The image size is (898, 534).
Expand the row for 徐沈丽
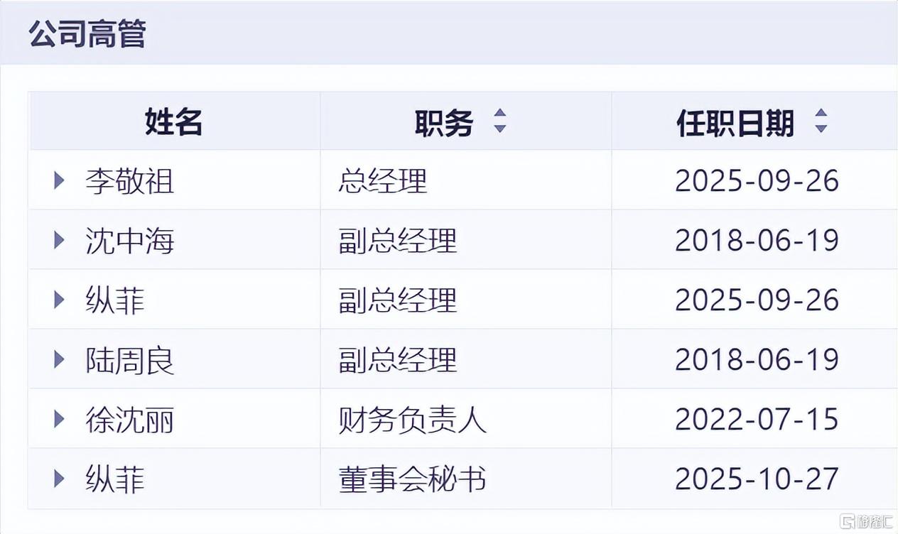(x=58, y=418)
